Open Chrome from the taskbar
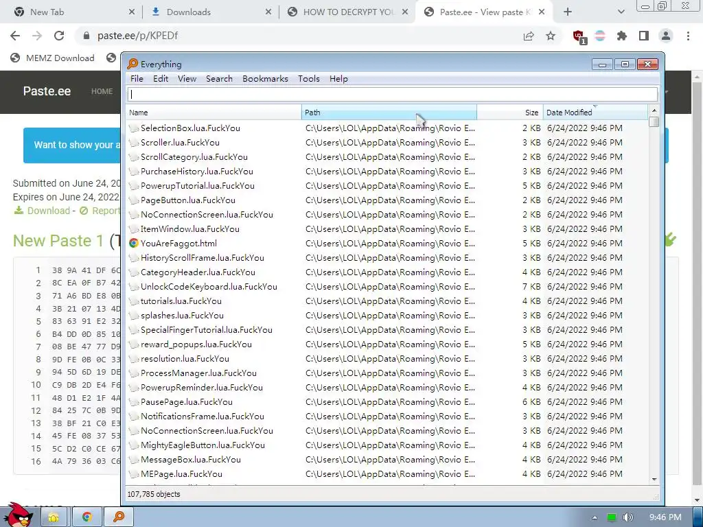This screenshot has height=527, width=703. 87,517
